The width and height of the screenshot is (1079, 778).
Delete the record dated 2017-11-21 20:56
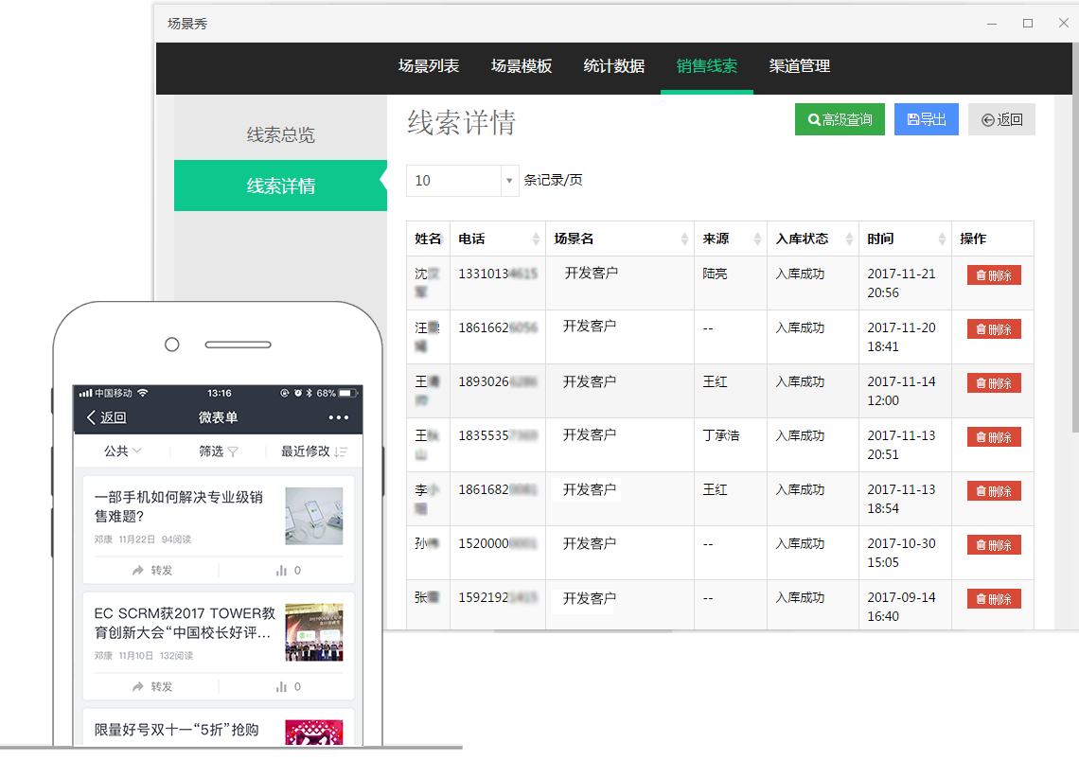[x=993, y=275]
